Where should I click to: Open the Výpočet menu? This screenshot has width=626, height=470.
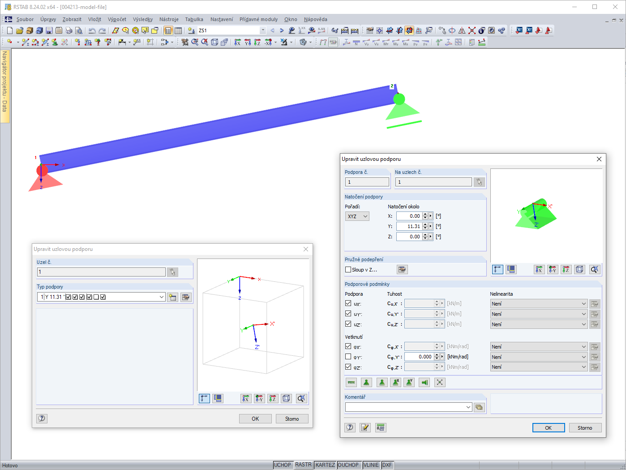coord(117,19)
